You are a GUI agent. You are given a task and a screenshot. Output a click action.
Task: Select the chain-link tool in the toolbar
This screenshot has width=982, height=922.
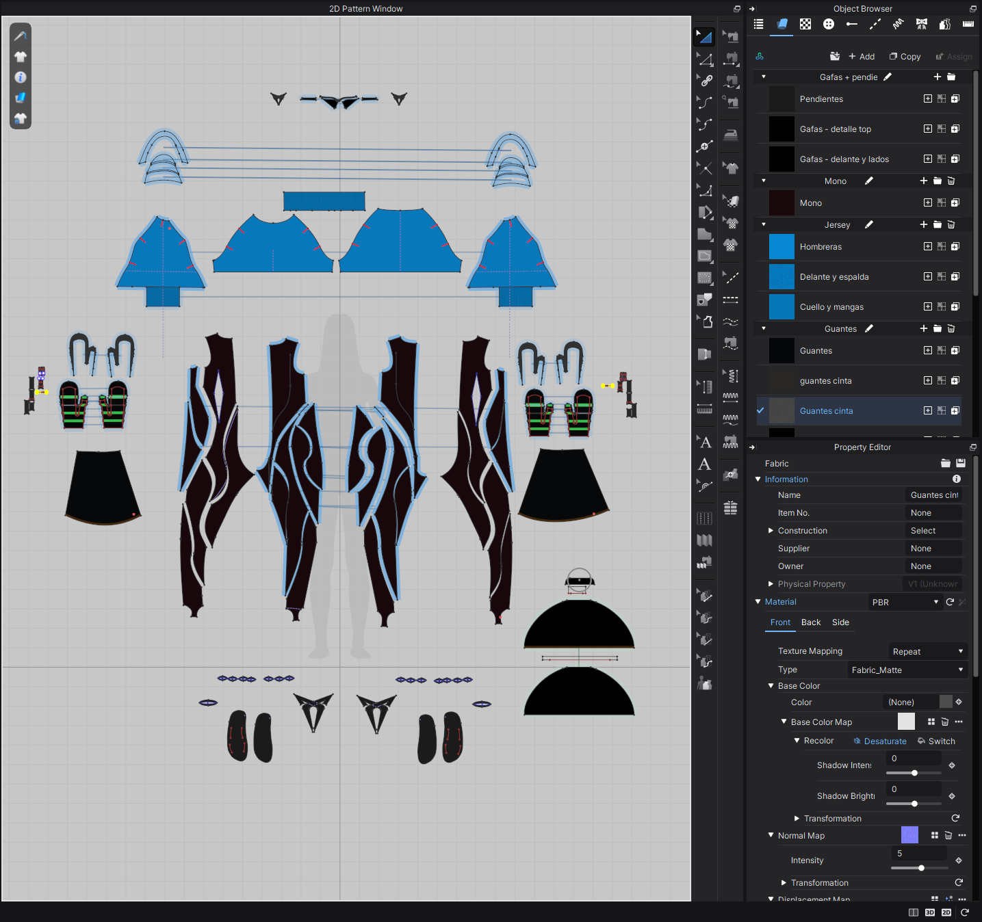tap(705, 81)
